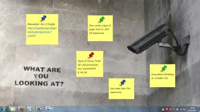Click the '$ 94.98' amount text

pyautogui.click(x=82, y=72)
